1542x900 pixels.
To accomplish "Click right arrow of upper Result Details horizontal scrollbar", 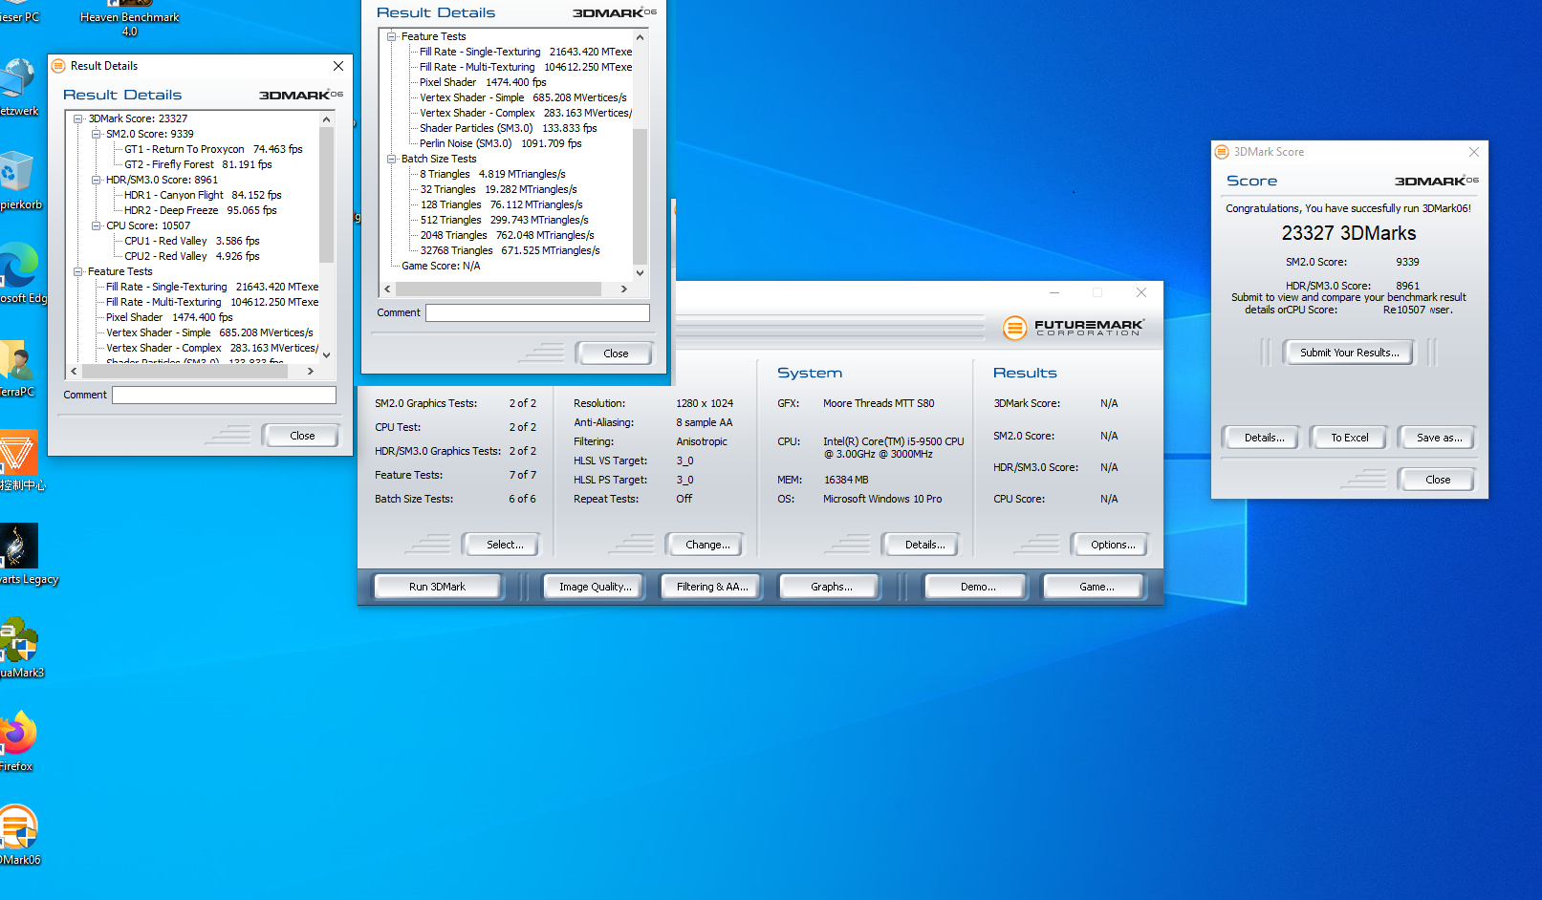I will tap(624, 289).
